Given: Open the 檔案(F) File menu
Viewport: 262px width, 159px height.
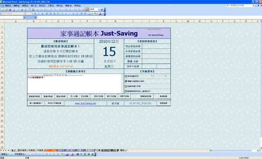Looking at the screenshot, I should point(8,6).
